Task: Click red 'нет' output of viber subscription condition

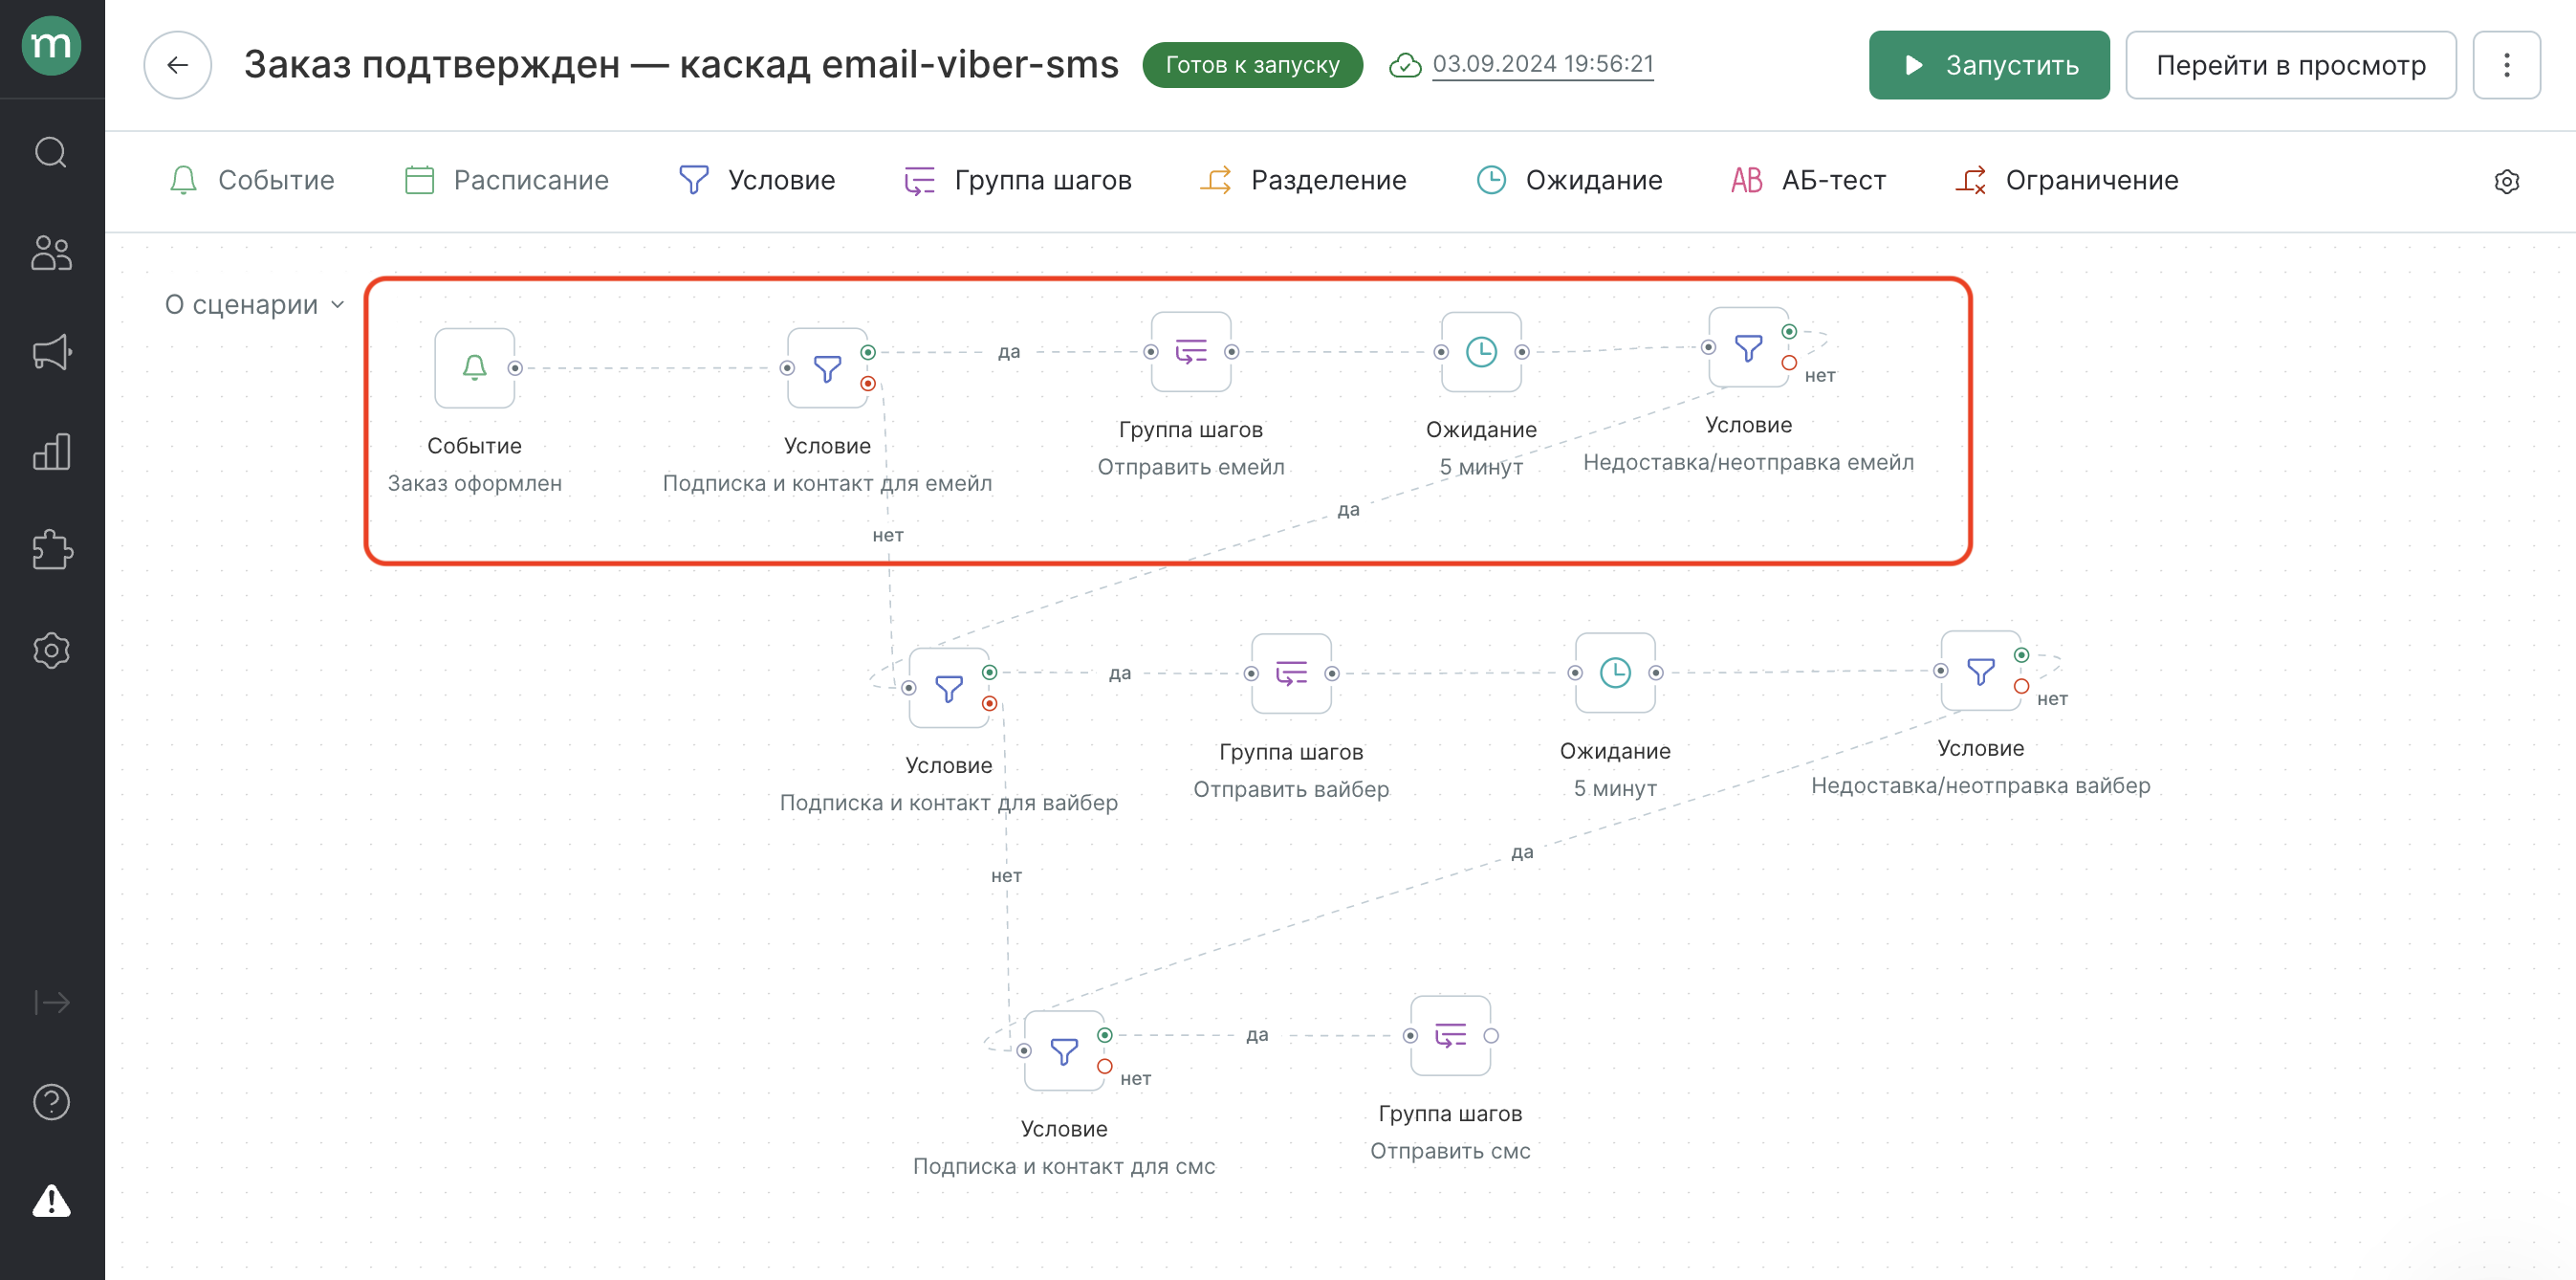Action: (989, 703)
